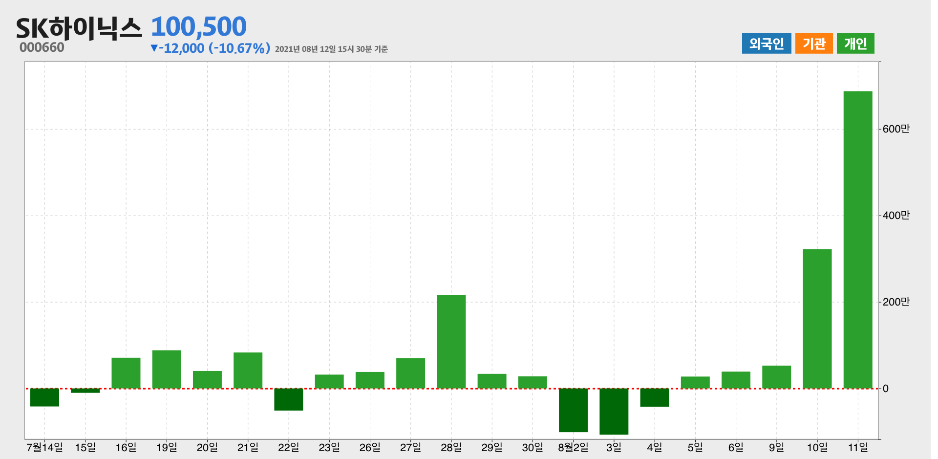Image resolution: width=938 pixels, height=459 pixels.
Task: Click the negative bar for 22일
Action: tap(288, 399)
